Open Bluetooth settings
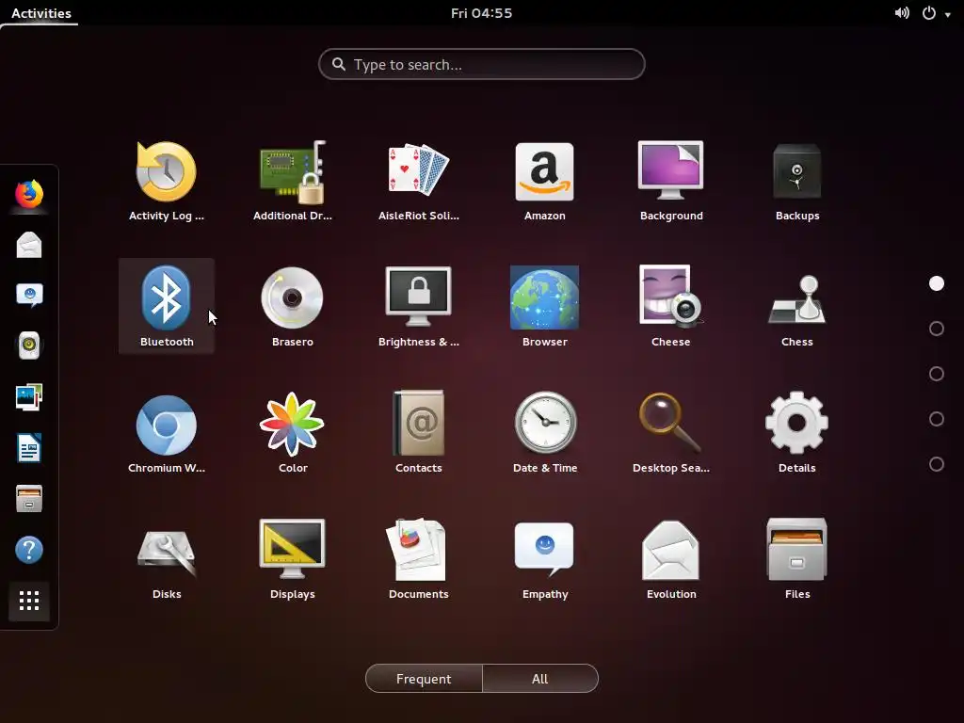This screenshot has height=723, width=964. [x=166, y=306]
